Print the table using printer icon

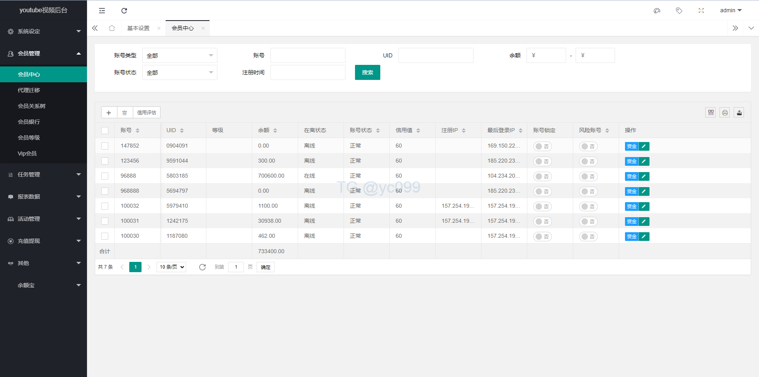[725, 113]
